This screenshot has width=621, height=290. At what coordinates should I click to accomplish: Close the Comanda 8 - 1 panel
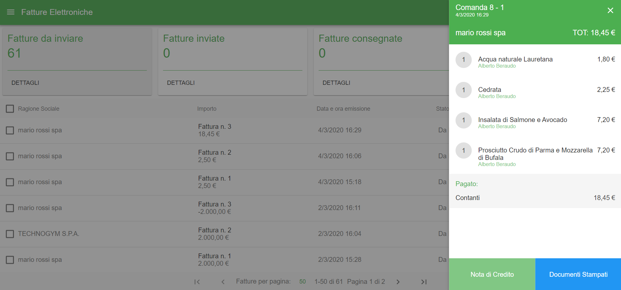(610, 11)
